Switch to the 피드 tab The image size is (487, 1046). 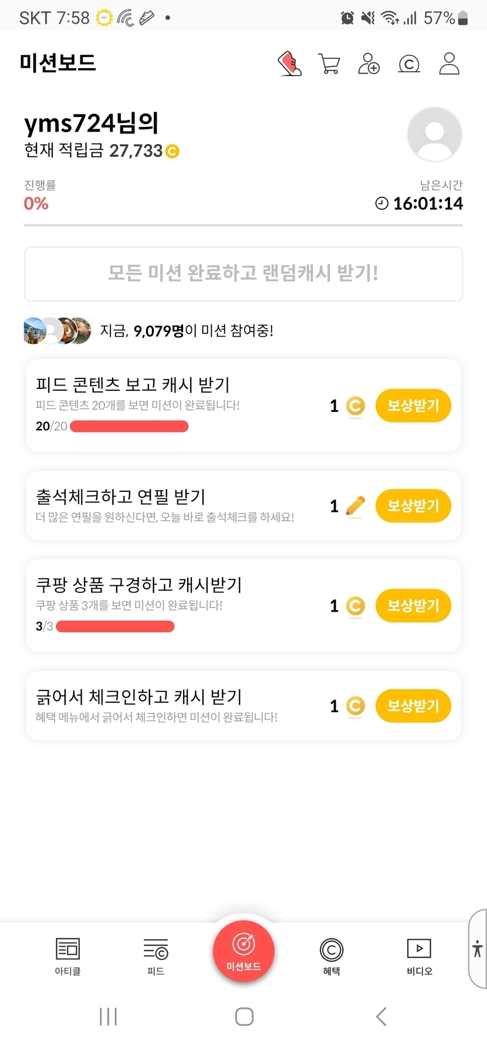tap(155, 956)
